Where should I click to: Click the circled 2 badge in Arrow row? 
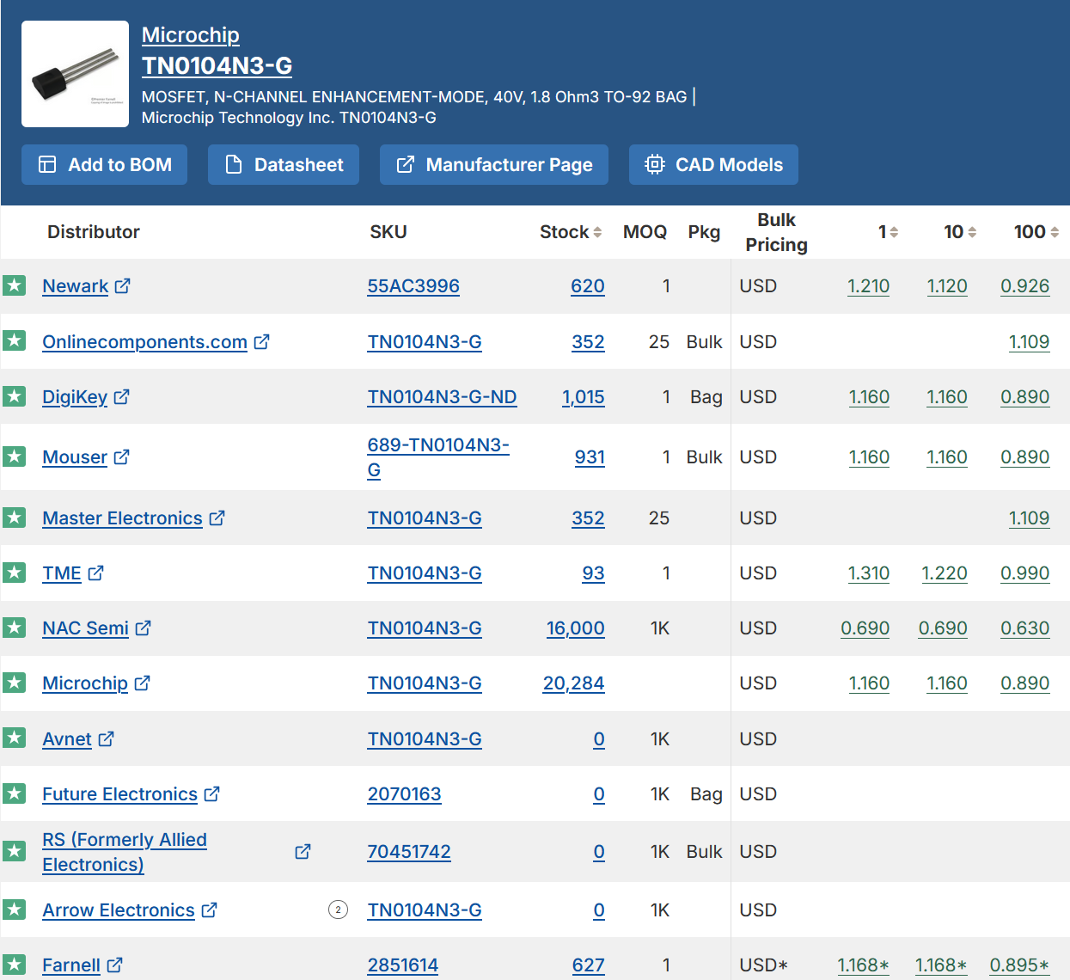[x=339, y=910]
